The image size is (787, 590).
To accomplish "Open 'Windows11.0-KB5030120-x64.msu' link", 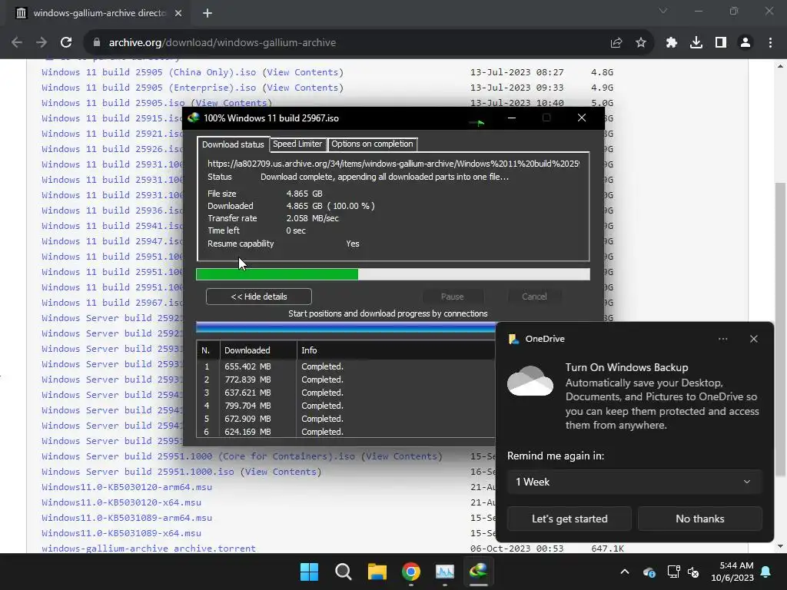I will 121,502.
